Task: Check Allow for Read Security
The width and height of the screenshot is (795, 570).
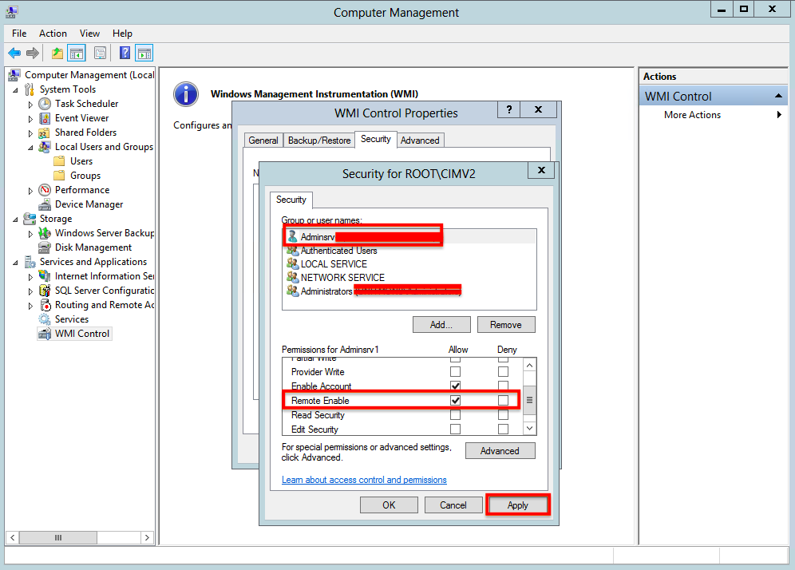Action: click(x=455, y=415)
